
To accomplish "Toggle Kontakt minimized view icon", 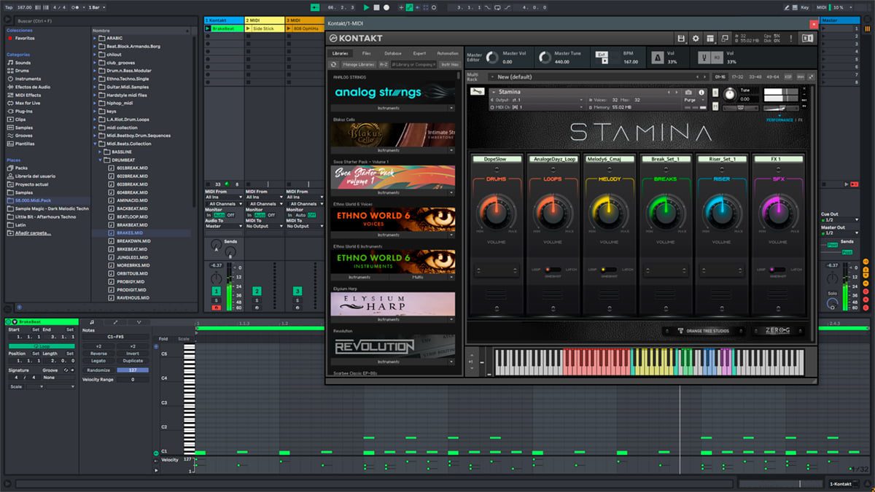I will point(726,38).
